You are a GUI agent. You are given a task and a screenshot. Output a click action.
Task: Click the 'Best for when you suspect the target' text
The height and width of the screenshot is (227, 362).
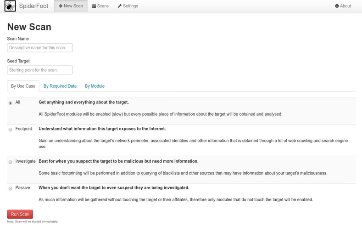pyautogui.click(x=118, y=161)
